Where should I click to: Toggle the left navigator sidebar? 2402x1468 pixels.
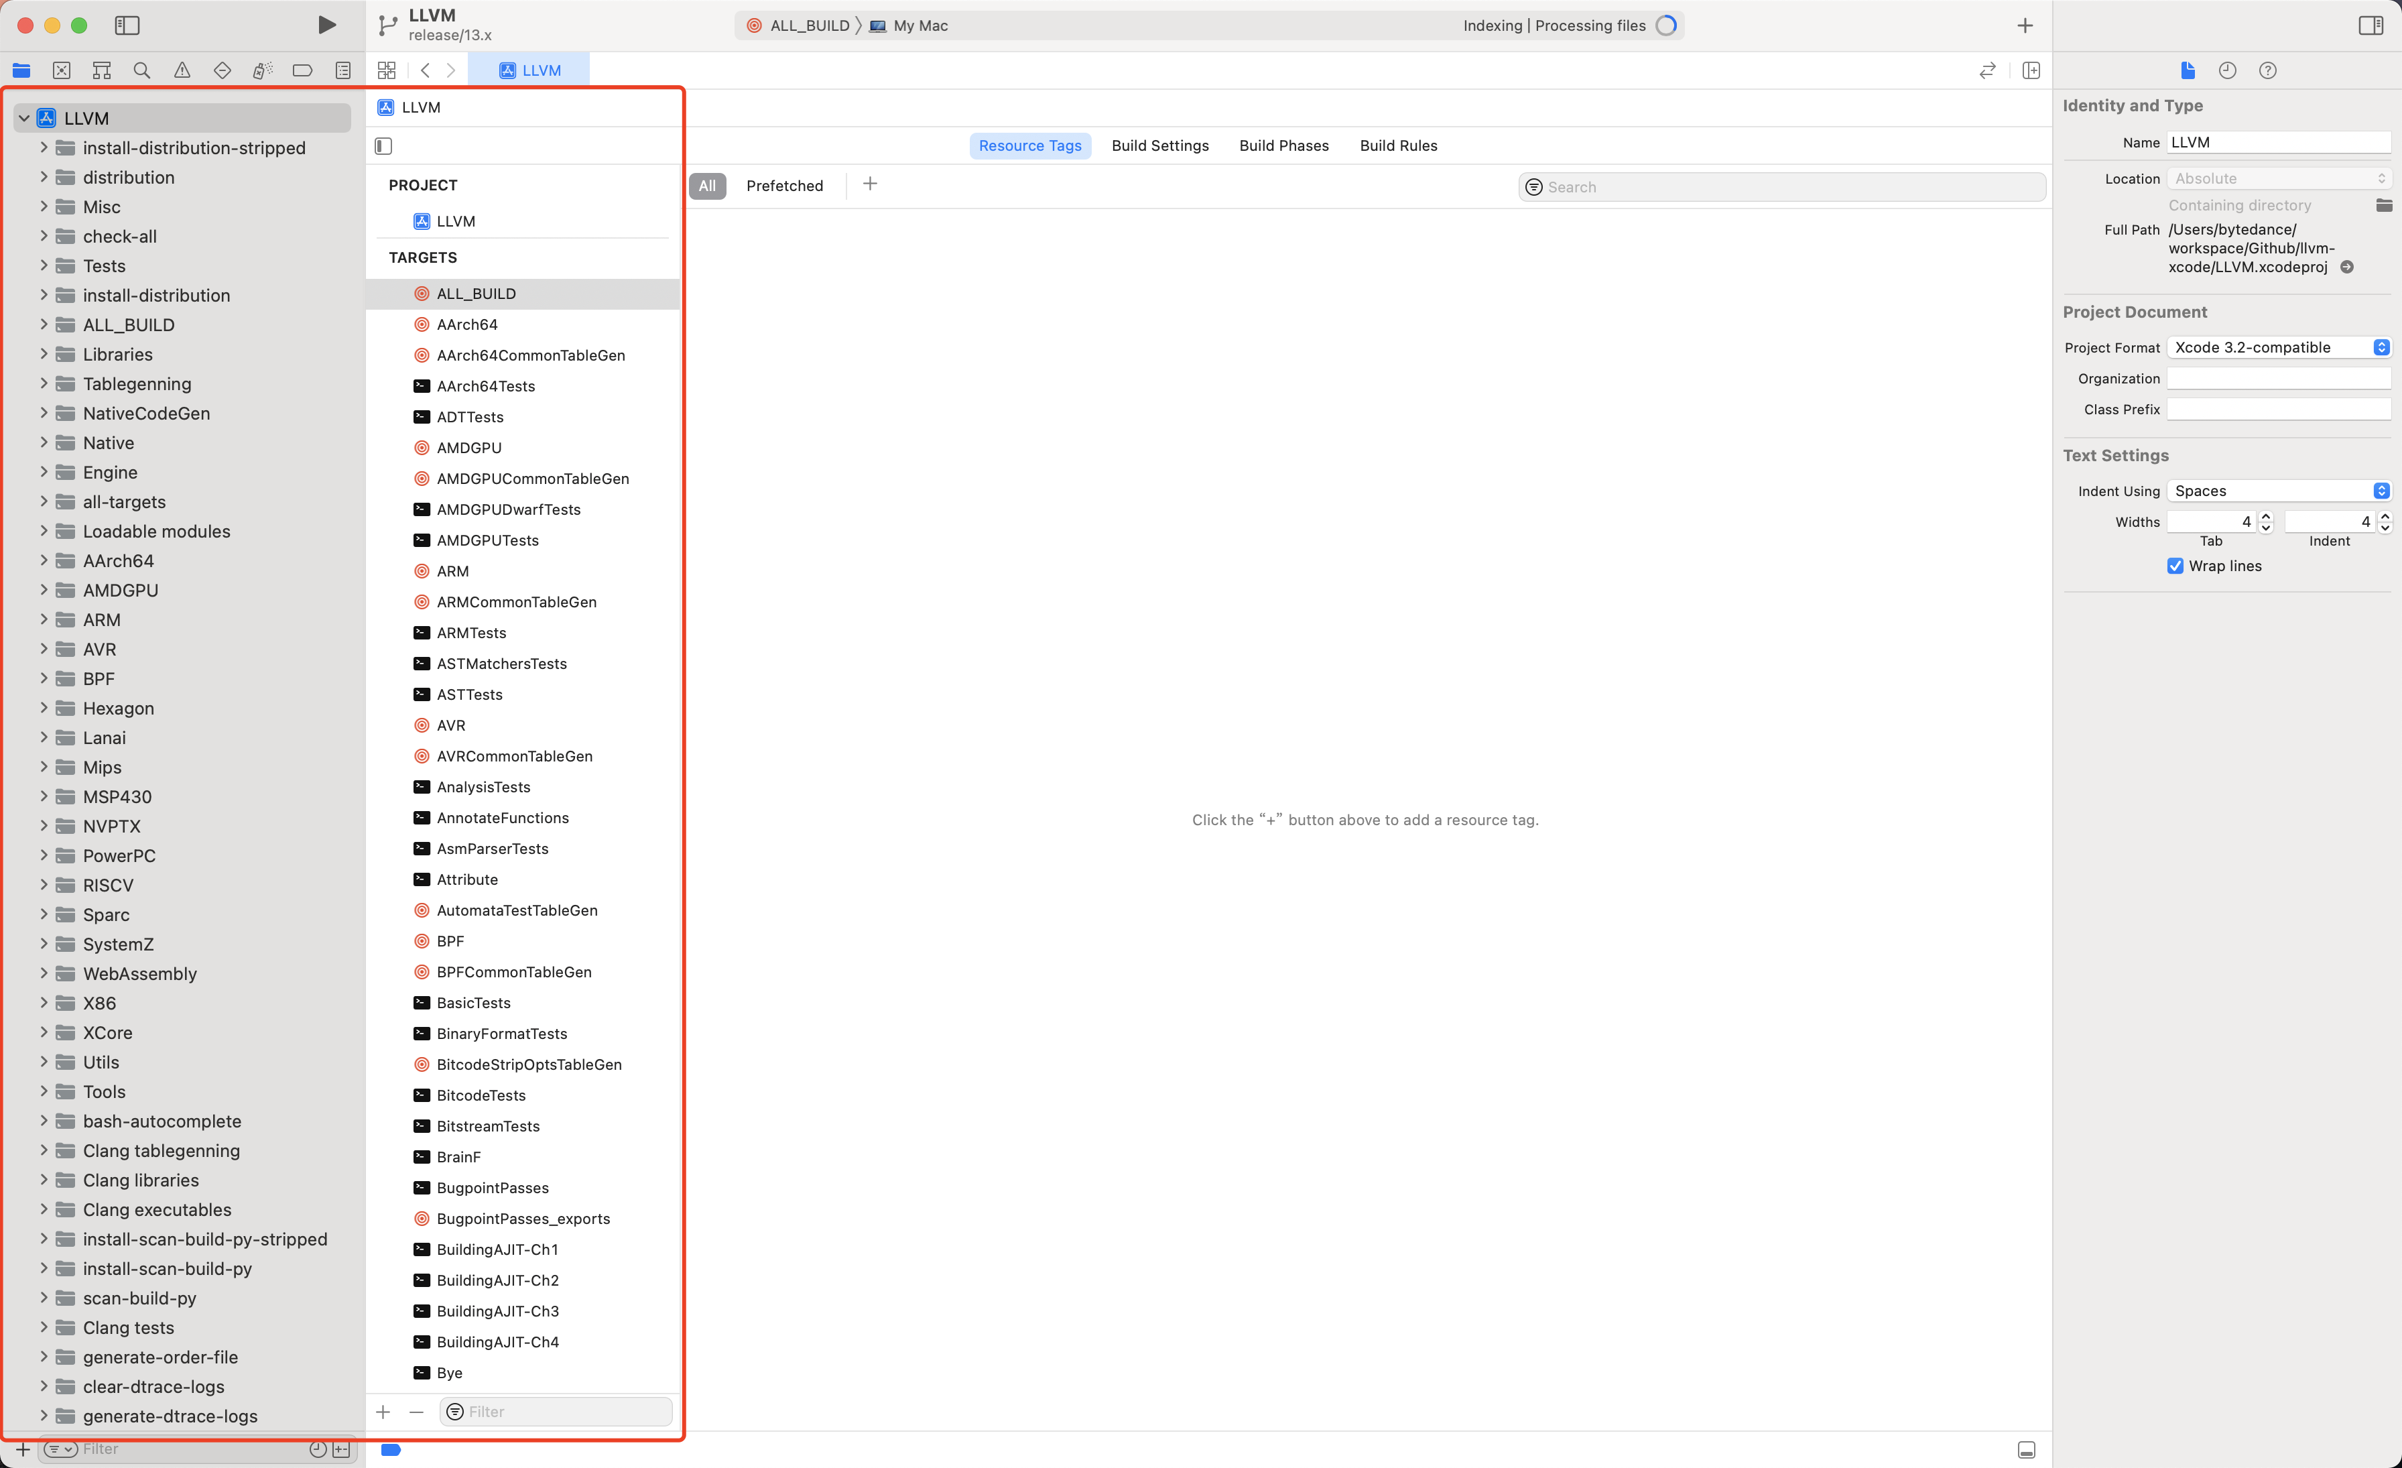[127, 25]
